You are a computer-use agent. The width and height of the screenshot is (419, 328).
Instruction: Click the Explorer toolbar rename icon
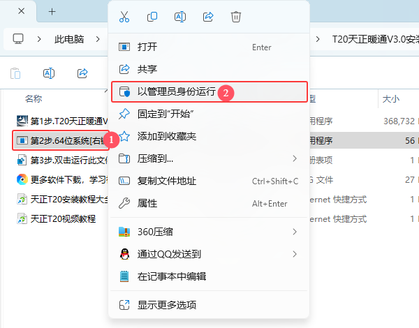tap(49, 73)
